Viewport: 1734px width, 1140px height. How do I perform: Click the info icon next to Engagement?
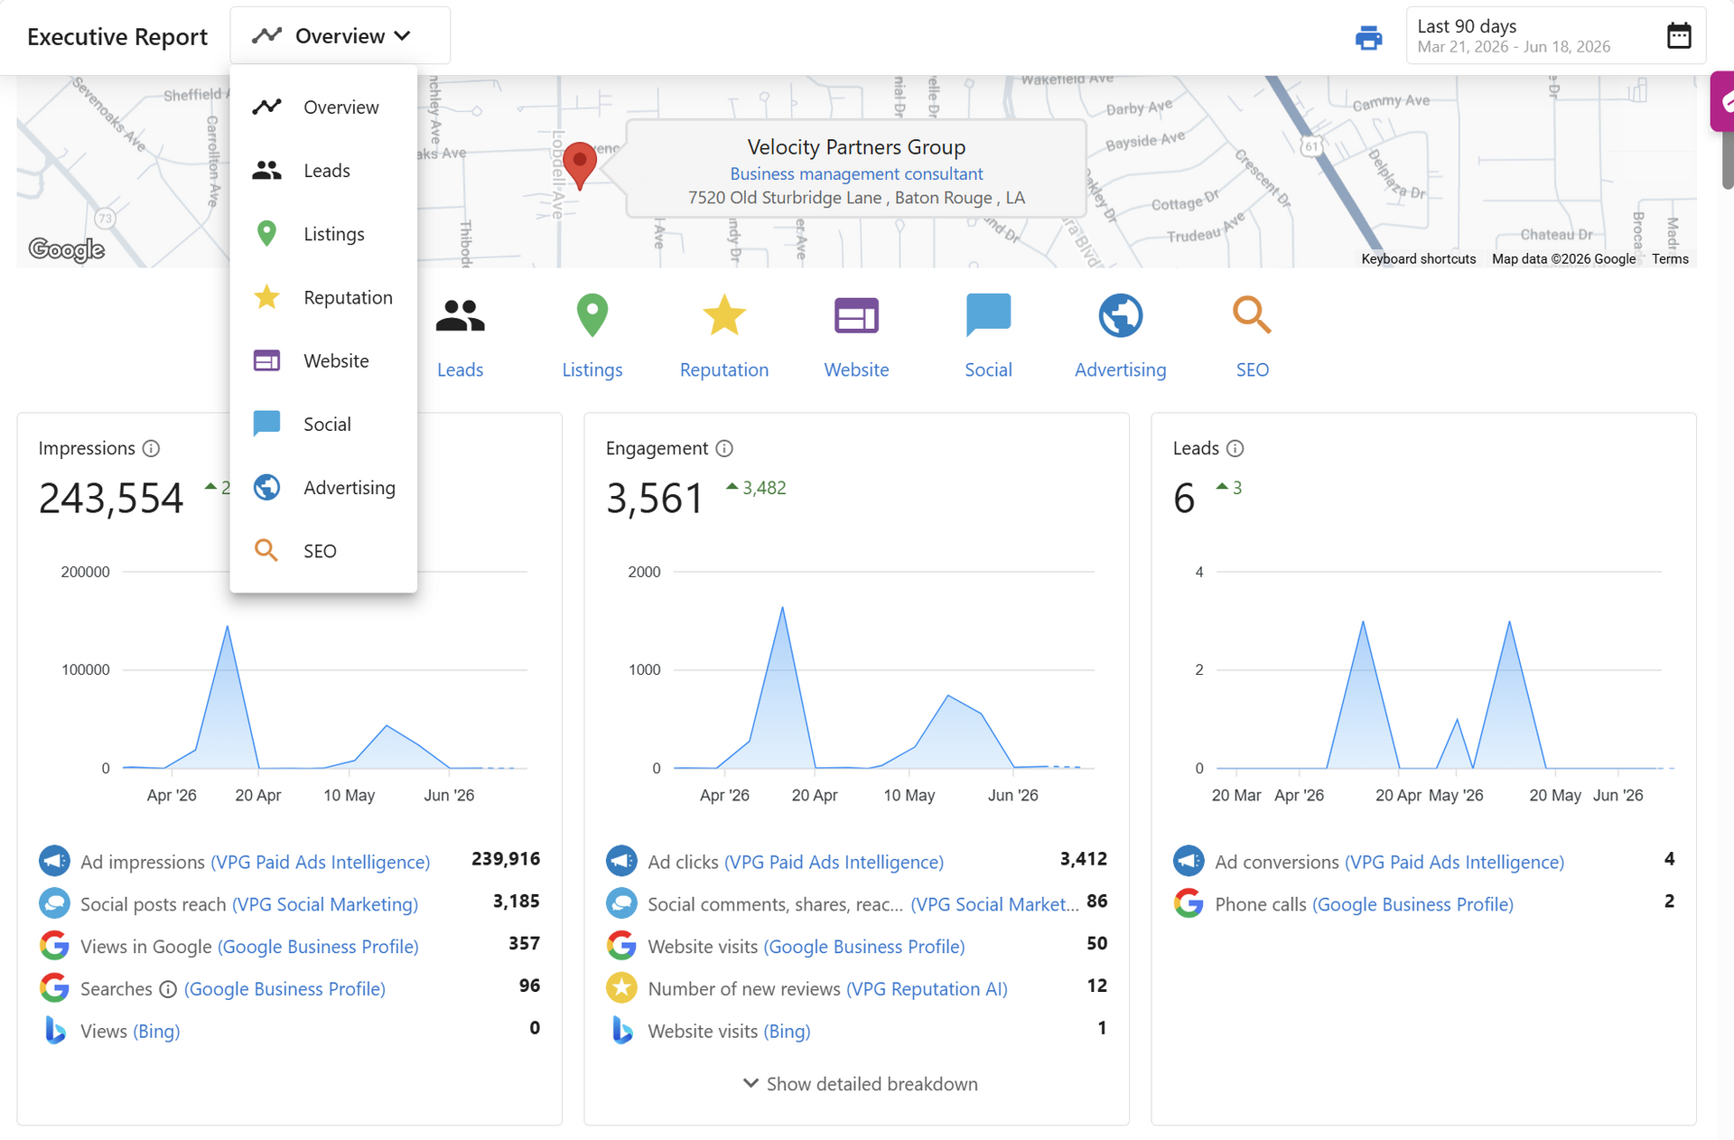tap(724, 448)
